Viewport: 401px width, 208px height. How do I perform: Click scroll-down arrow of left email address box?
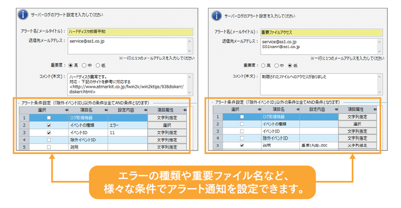pos(189,51)
